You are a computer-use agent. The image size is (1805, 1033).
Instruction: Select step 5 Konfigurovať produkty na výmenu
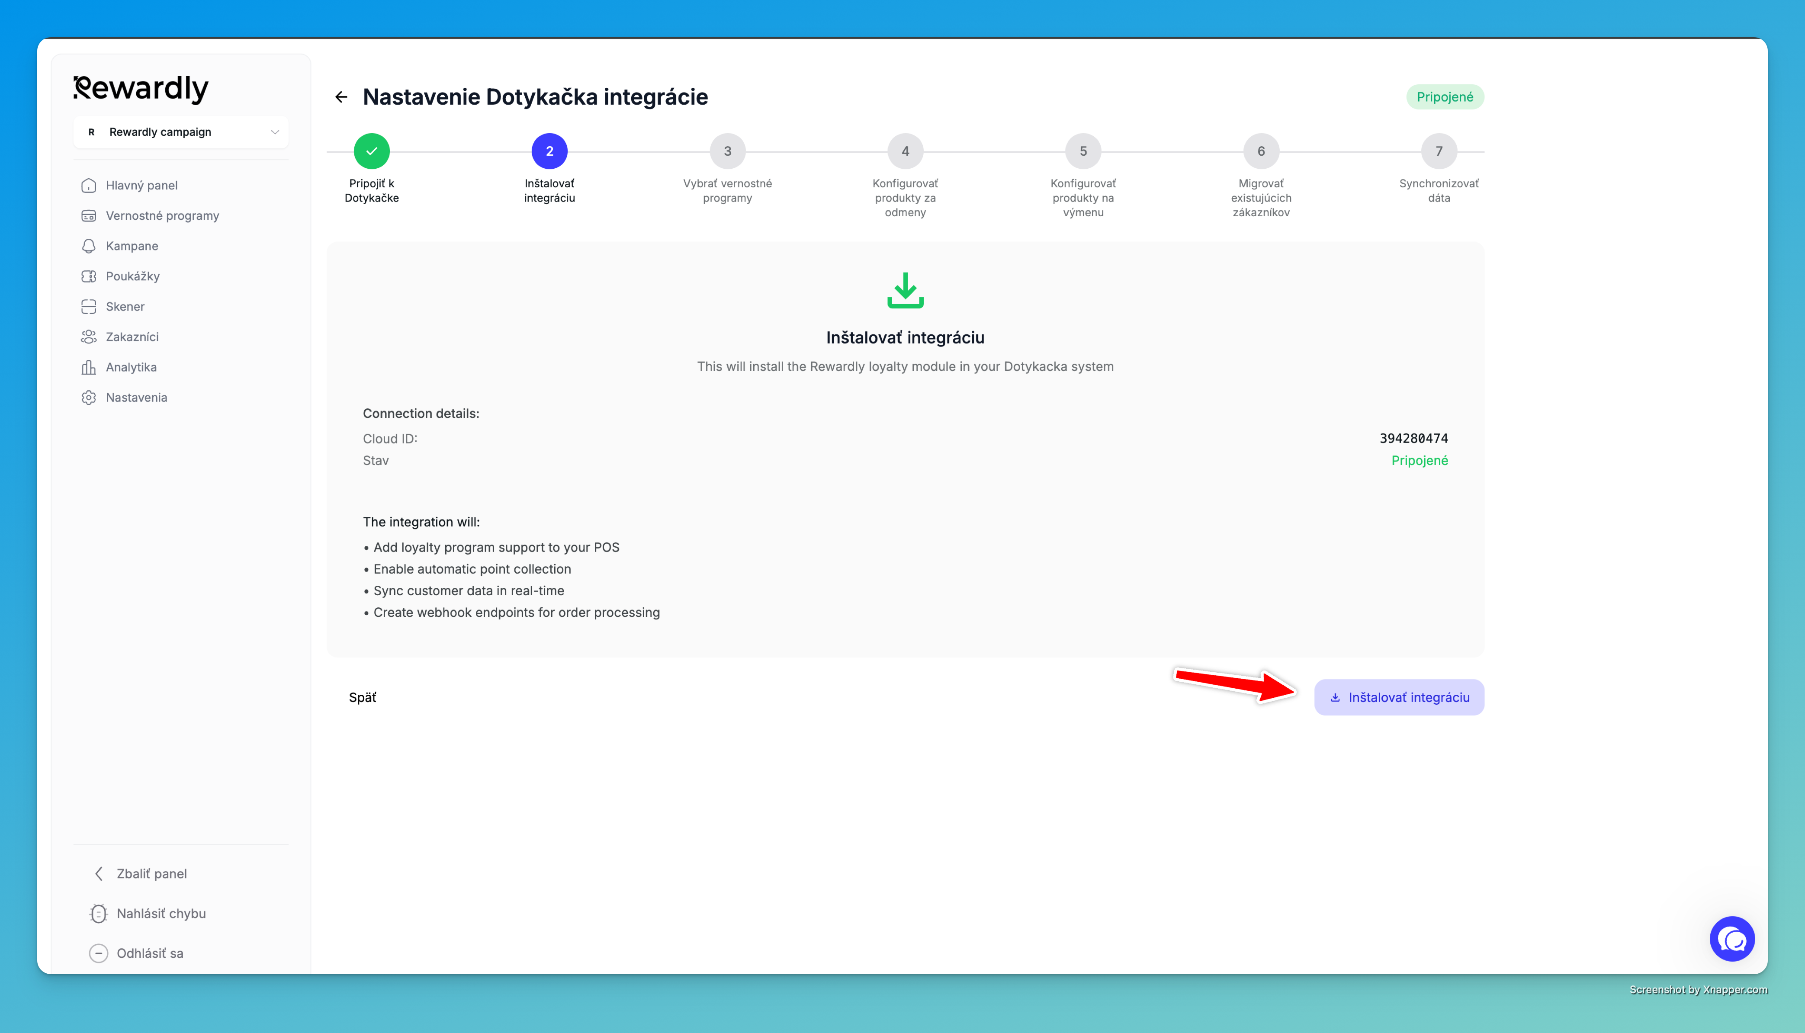coord(1083,151)
